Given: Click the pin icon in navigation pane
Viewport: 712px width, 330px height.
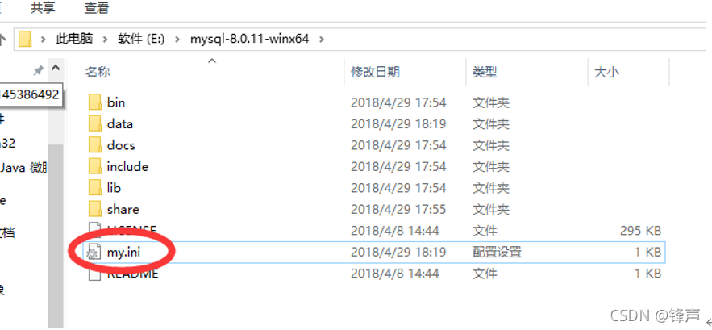Looking at the screenshot, I should [39, 70].
